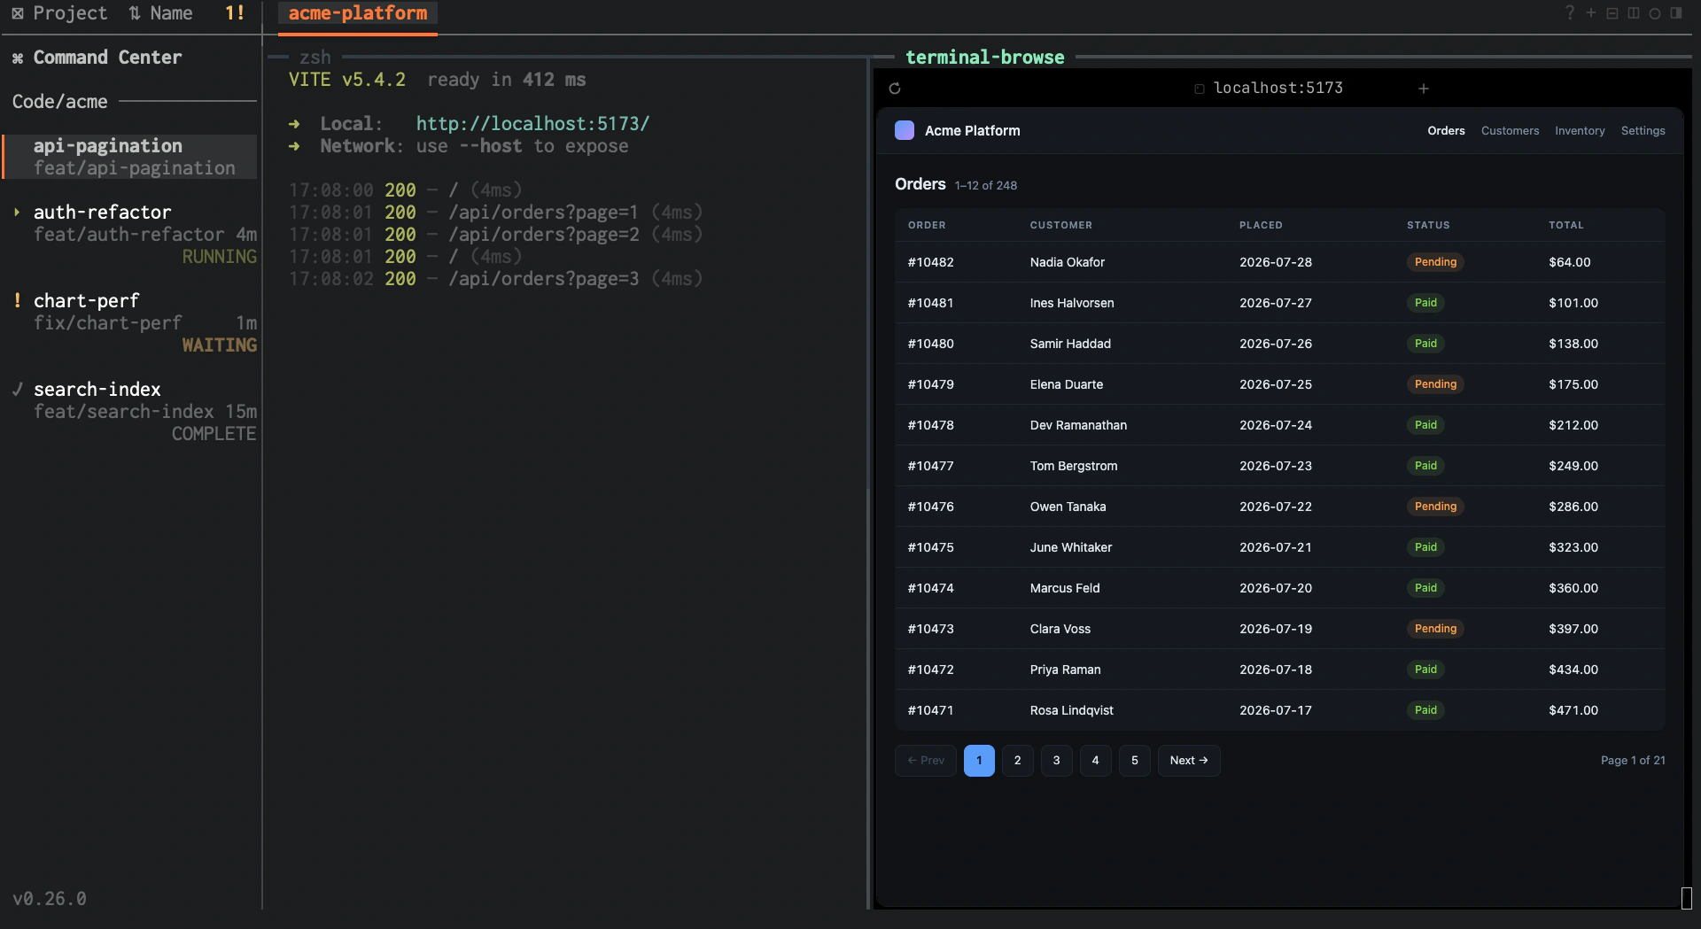The image size is (1701, 929).
Task: Focus the terminal-browse pane title
Action: 985,58
